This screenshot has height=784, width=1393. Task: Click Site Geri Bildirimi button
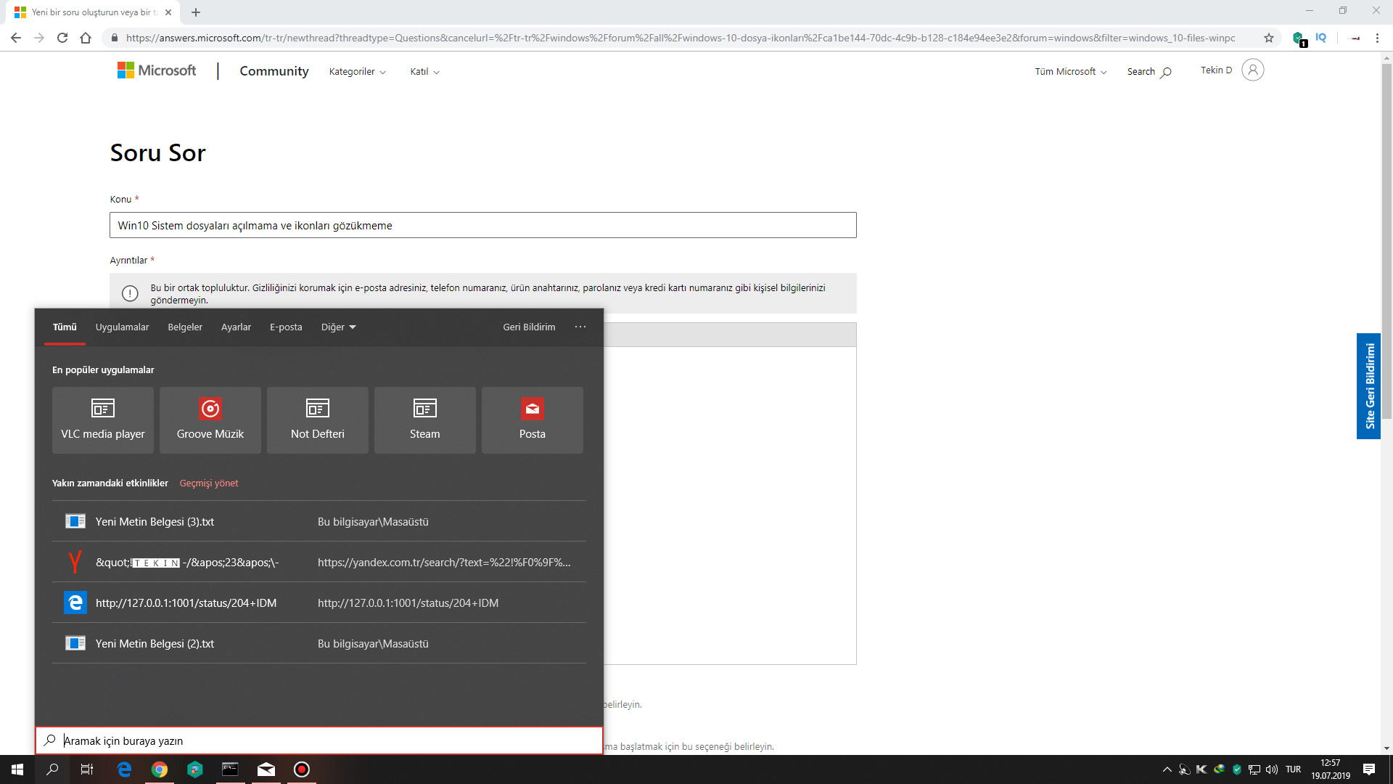[x=1368, y=385]
